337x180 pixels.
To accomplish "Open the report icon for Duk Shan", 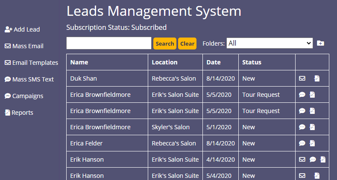I will 317,78.
